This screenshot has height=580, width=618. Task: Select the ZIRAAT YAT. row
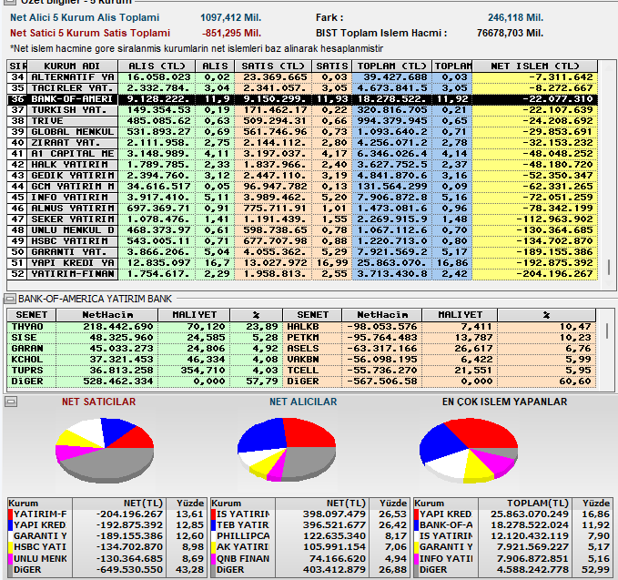302,143
